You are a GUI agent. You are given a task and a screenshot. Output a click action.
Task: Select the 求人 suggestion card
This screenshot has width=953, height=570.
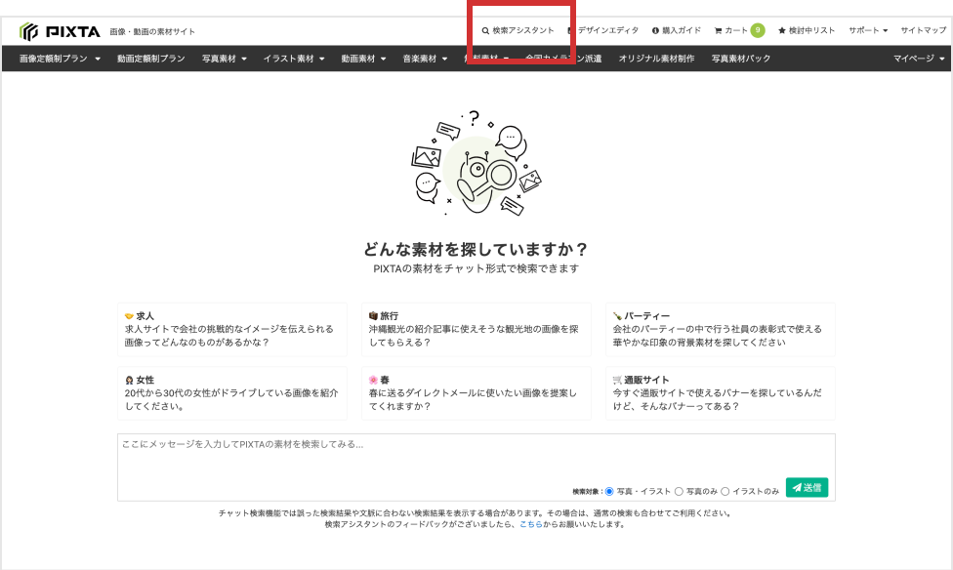232,329
